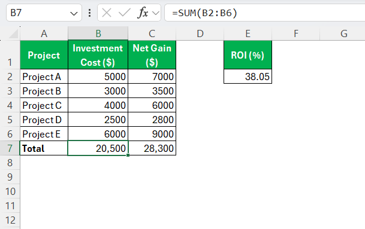
Task: Click into the Name Box showing B7
Action: tap(44, 13)
